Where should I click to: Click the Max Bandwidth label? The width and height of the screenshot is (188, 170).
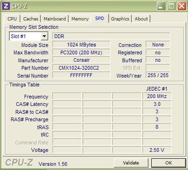tap(31, 52)
